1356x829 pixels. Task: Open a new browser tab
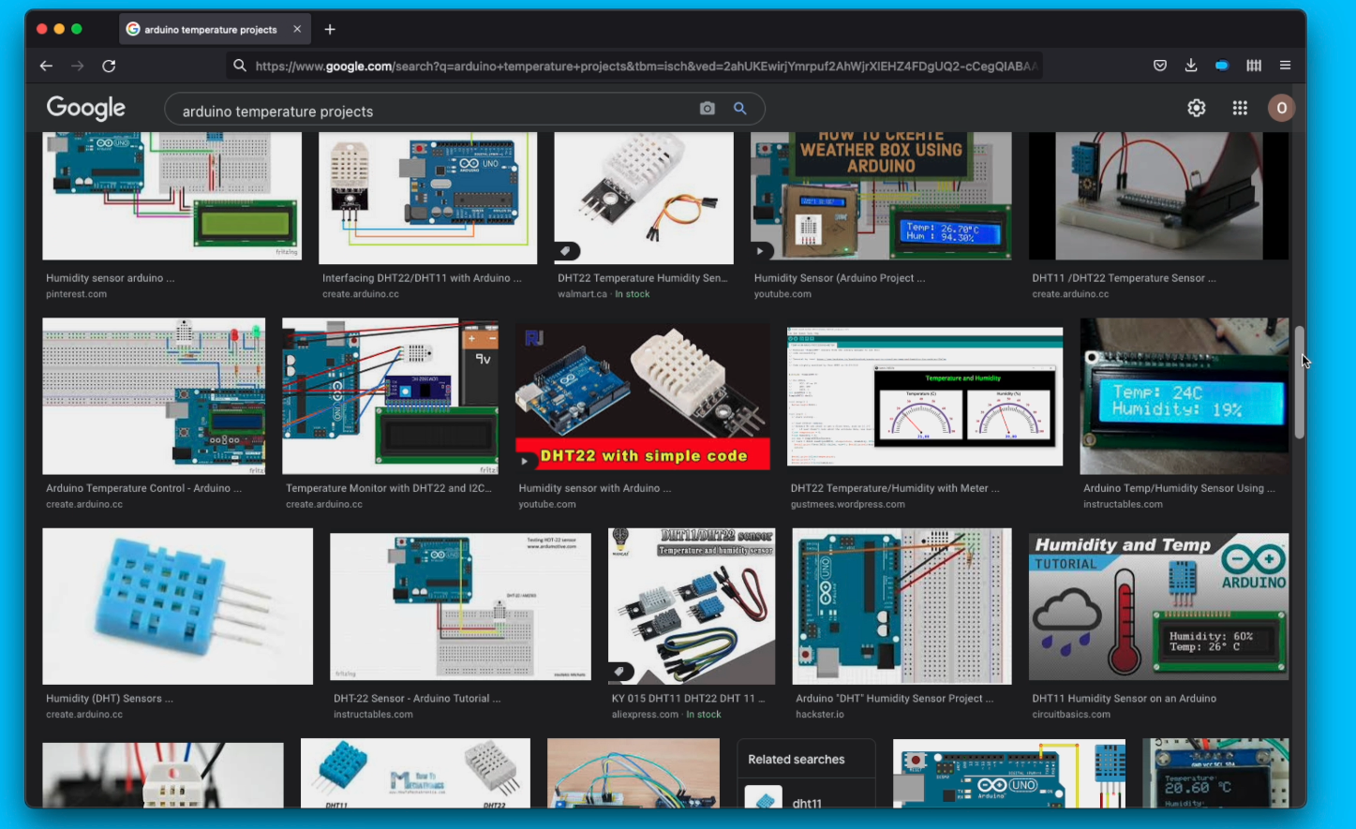click(330, 29)
